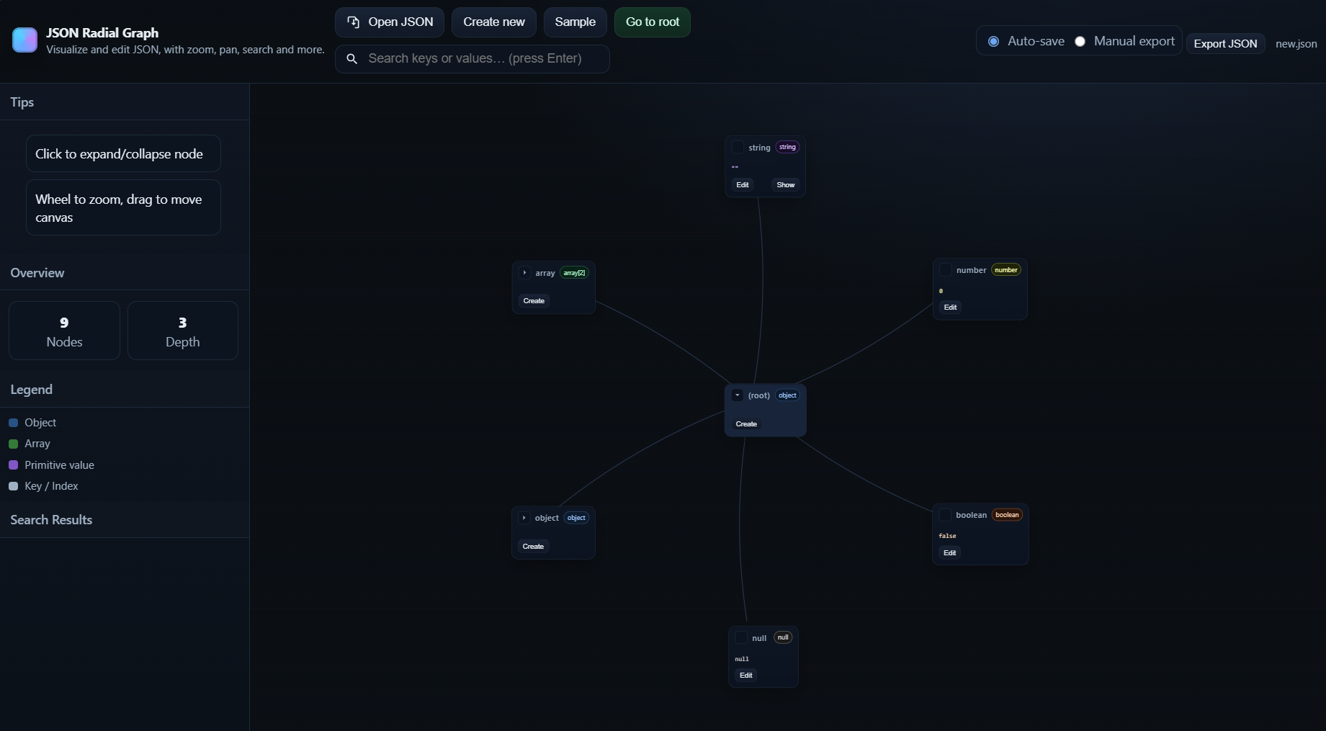Viewport: 1326px width, 731px height.
Task: Click the JSON Radial Graph title
Action: tap(102, 33)
